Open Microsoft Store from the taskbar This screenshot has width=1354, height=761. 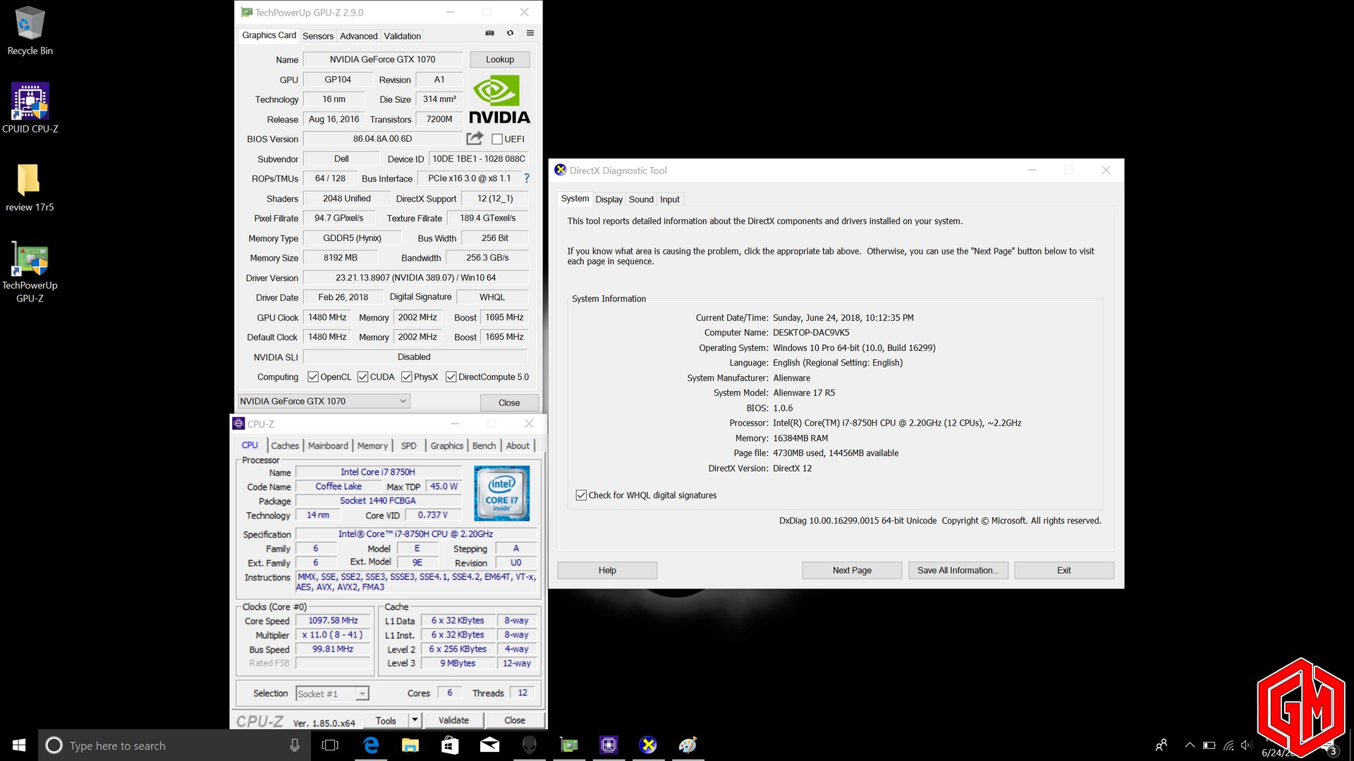tap(450, 745)
